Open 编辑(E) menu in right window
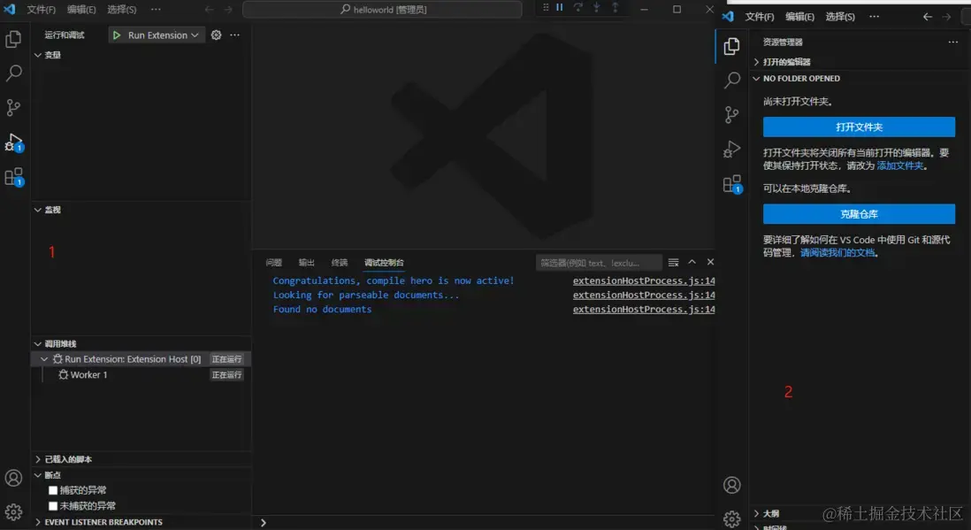The image size is (971, 530). pyautogui.click(x=799, y=17)
